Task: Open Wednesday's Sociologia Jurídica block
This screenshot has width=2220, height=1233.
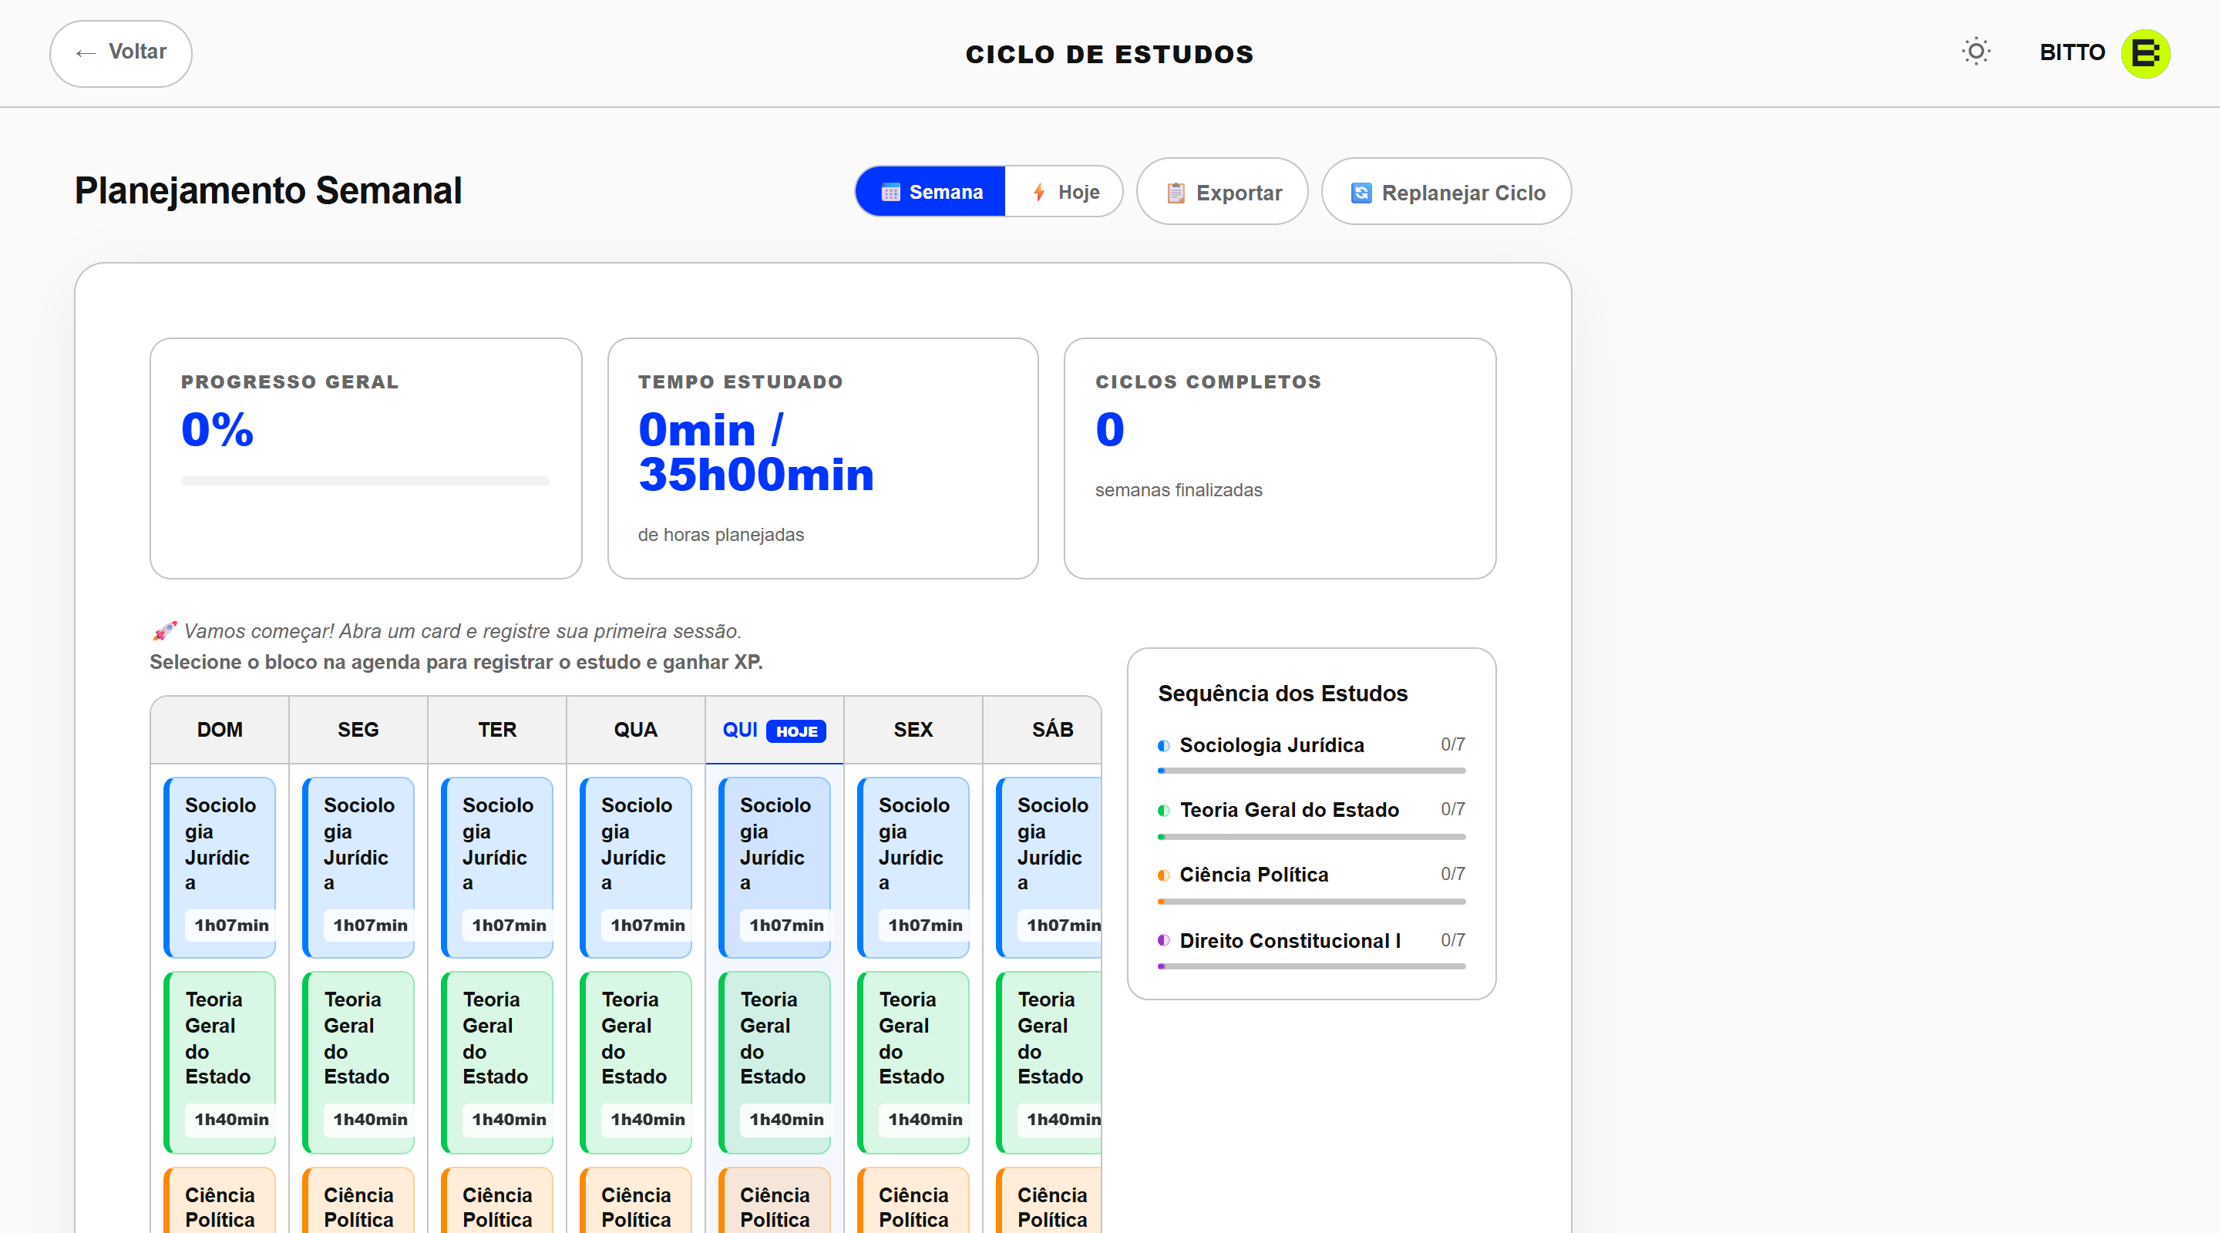Action: [x=636, y=868]
